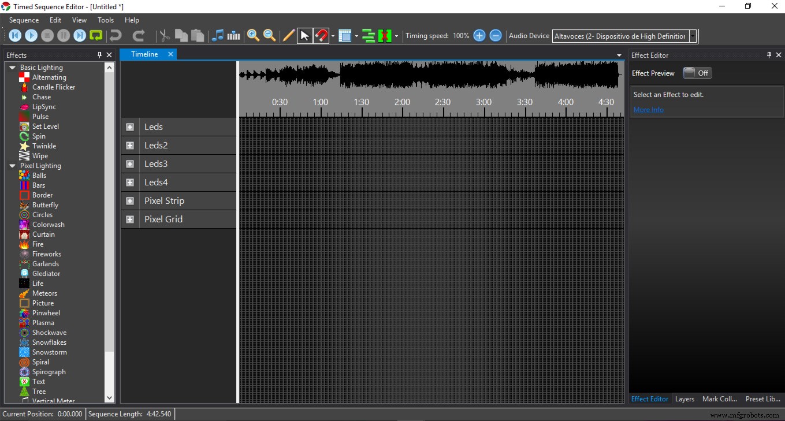This screenshot has width=785, height=421.
Task: Click the scissors Cut icon
Action: [x=165, y=36]
